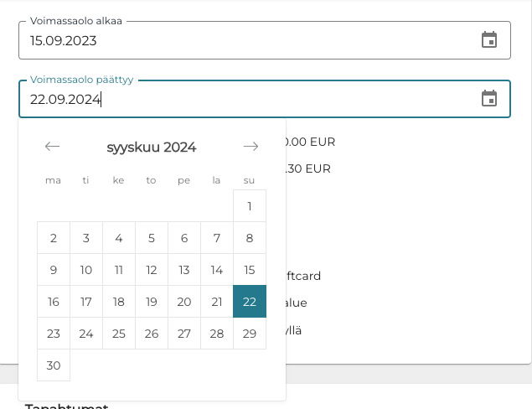Select day 29 in the calendar

pyautogui.click(x=250, y=334)
